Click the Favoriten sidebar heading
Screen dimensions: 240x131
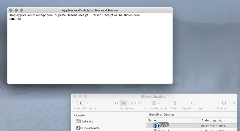coord(80,115)
